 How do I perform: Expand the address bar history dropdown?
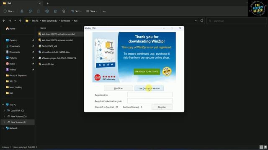196,21
